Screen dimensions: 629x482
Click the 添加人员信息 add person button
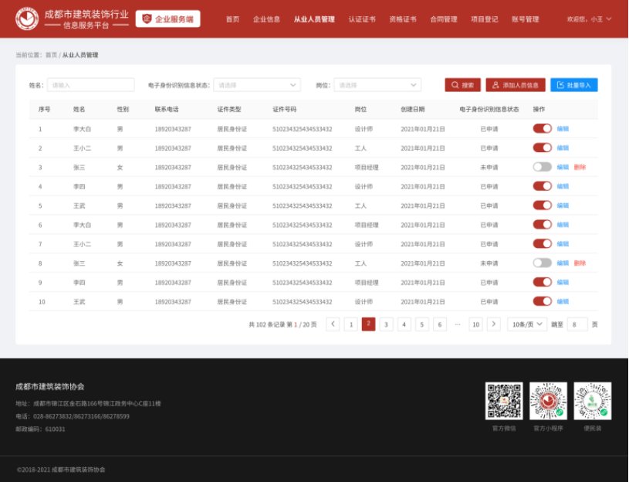(x=516, y=85)
